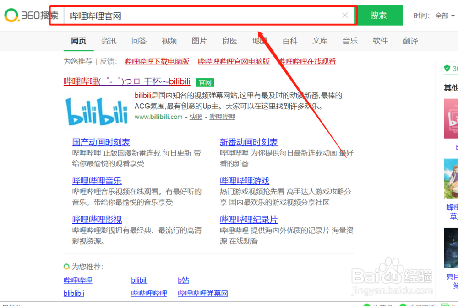Viewport: 458px width, 306px height.
Task: Open the 哔哩哔哩弹幕网 recommendation link
Action: (x=203, y=293)
